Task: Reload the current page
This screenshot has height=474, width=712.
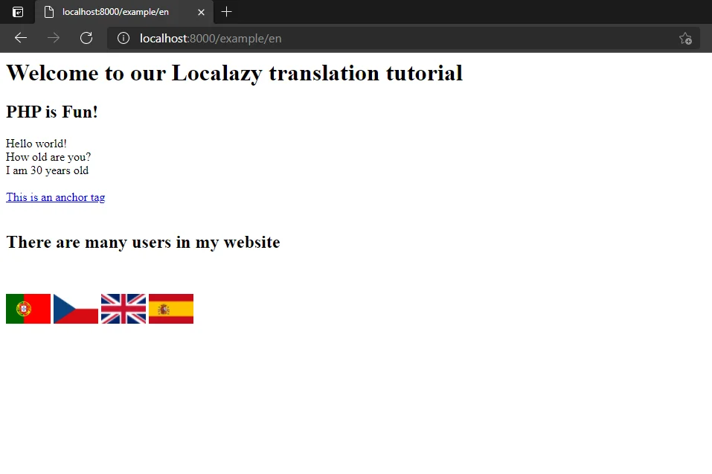Action: click(86, 38)
